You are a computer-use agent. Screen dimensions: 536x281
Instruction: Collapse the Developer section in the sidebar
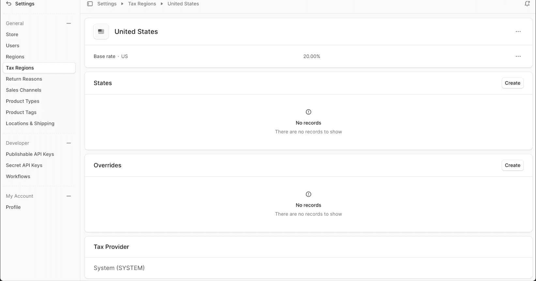point(69,143)
